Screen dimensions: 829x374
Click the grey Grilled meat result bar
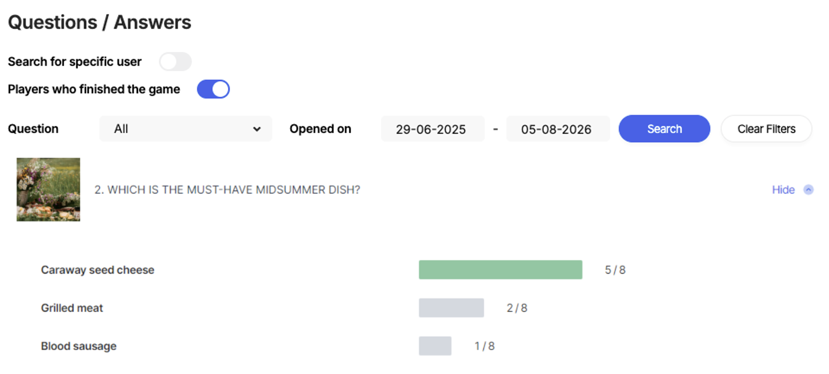coord(451,308)
